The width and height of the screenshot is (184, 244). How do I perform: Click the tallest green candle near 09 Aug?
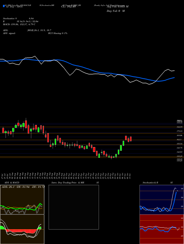[24, 125]
